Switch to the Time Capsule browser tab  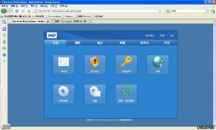[x=72, y=21]
